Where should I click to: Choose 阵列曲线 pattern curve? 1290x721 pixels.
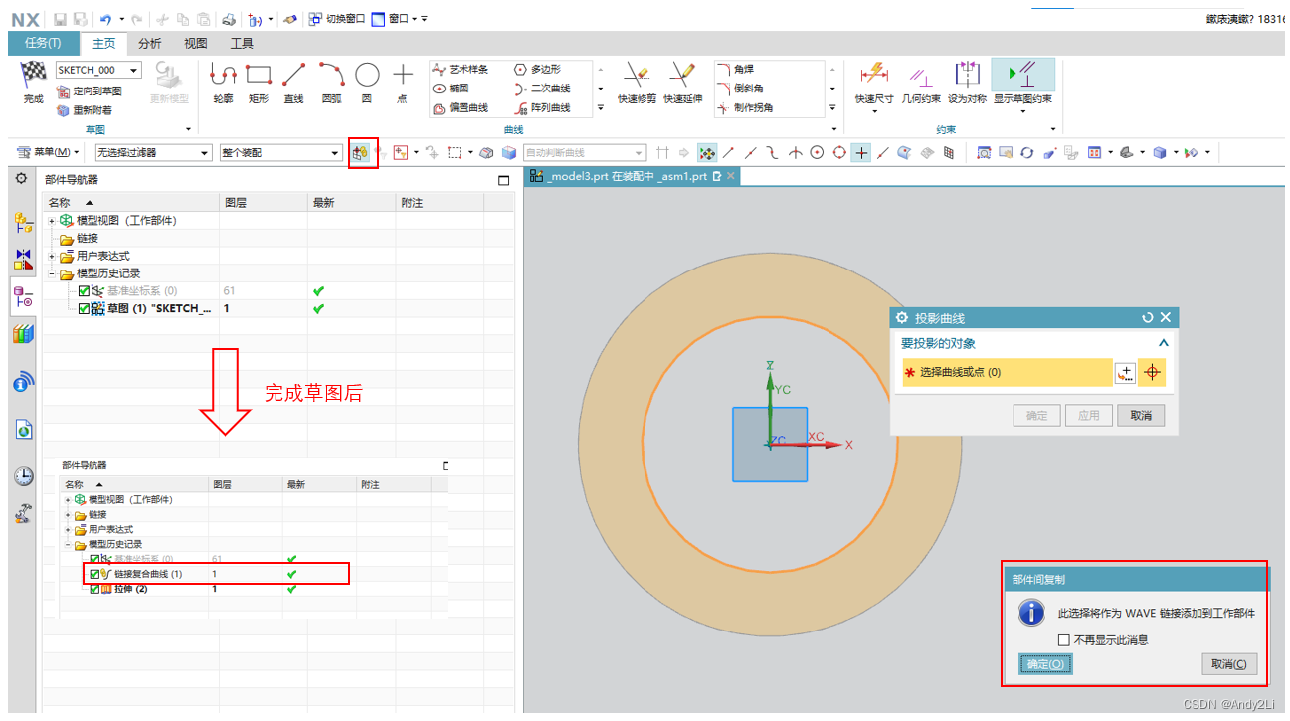(543, 107)
